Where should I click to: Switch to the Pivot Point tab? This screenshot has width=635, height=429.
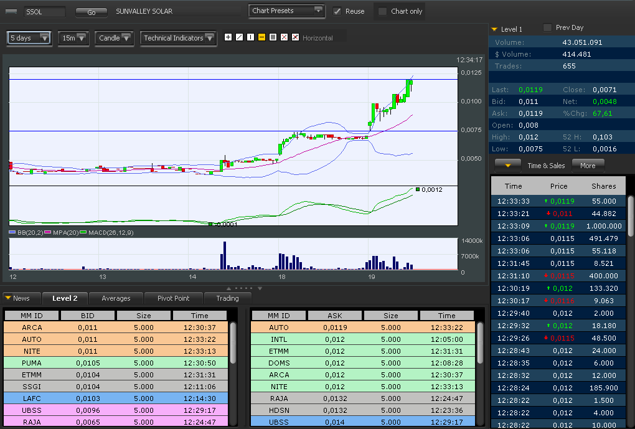(x=173, y=298)
